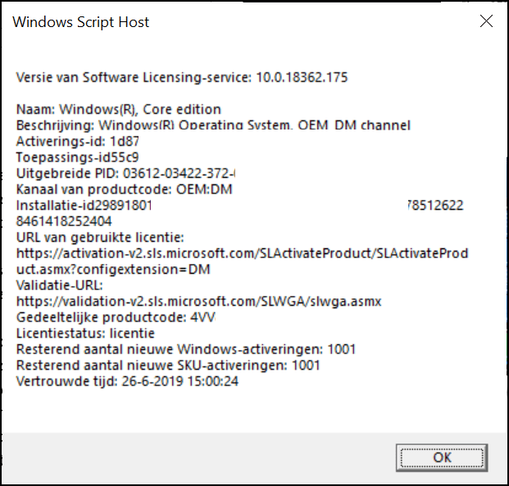Click the 'Licentiestatus: licentie' line

85,333
